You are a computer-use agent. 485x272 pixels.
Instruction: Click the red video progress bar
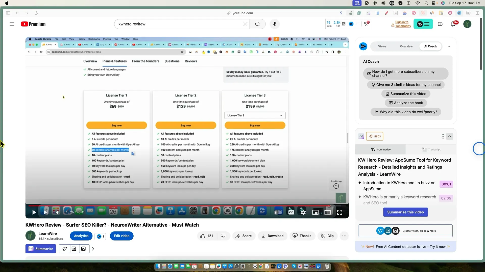click(177, 206)
